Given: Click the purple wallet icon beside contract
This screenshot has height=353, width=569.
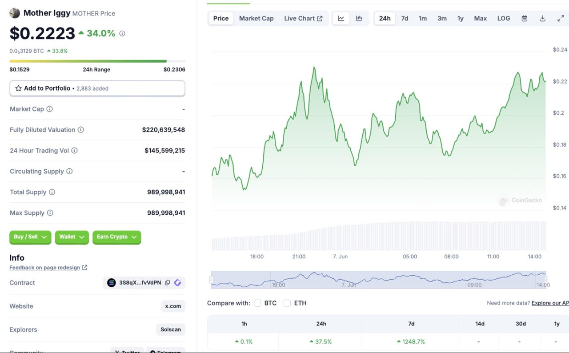Looking at the screenshot, I should coord(177,282).
